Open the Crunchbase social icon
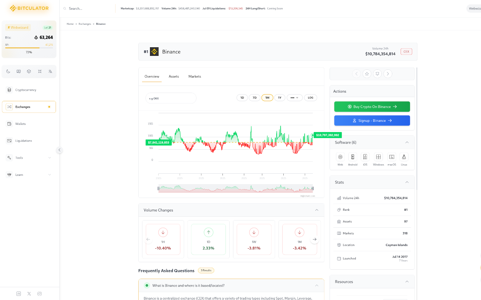This screenshot has width=481, height=300. point(18,294)
